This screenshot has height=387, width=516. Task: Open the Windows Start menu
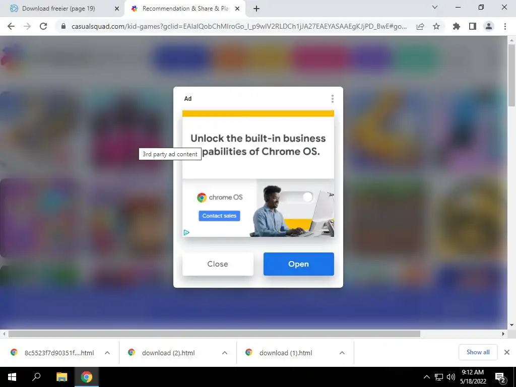click(12, 377)
